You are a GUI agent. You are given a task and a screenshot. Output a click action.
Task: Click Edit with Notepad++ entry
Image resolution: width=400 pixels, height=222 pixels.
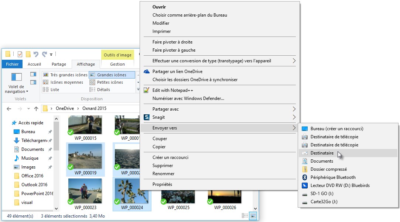point(172,90)
